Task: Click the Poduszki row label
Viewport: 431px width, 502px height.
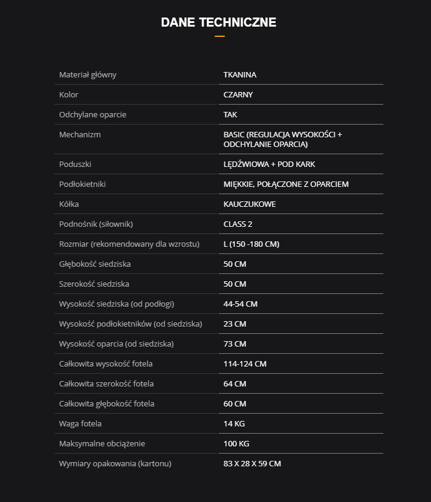Action: pyautogui.click(x=76, y=165)
